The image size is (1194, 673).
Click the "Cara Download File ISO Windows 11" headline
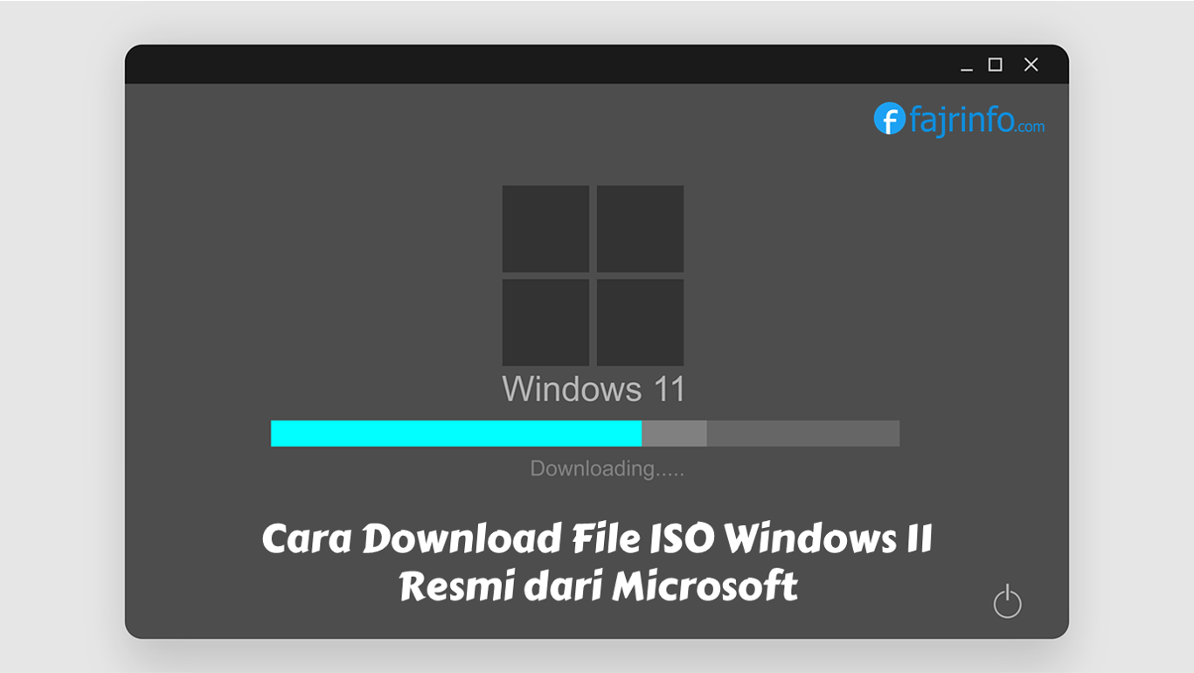(x=597, y=538)
